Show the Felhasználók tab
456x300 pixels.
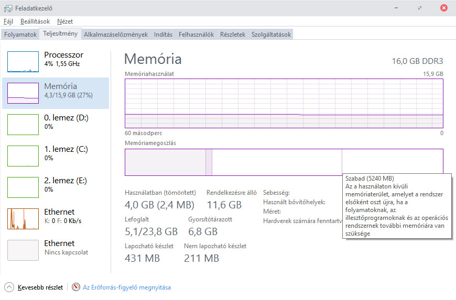(x=196, y=35)
